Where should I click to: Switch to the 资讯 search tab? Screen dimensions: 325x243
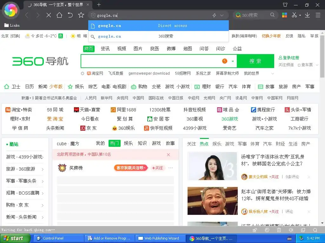tap(105, 48)
